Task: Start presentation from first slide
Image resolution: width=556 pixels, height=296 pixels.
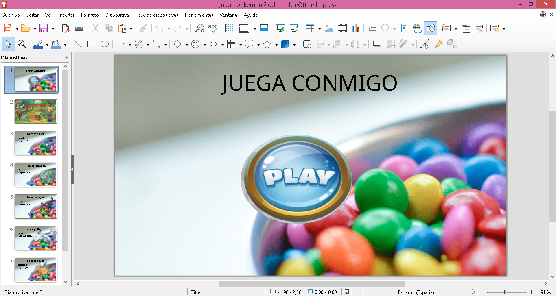Action: pyautogui.click(x=281, y=28)
